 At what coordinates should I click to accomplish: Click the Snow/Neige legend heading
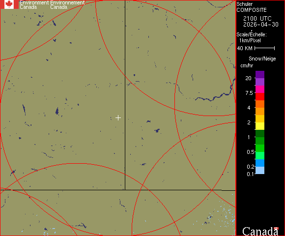pos(262,59)
